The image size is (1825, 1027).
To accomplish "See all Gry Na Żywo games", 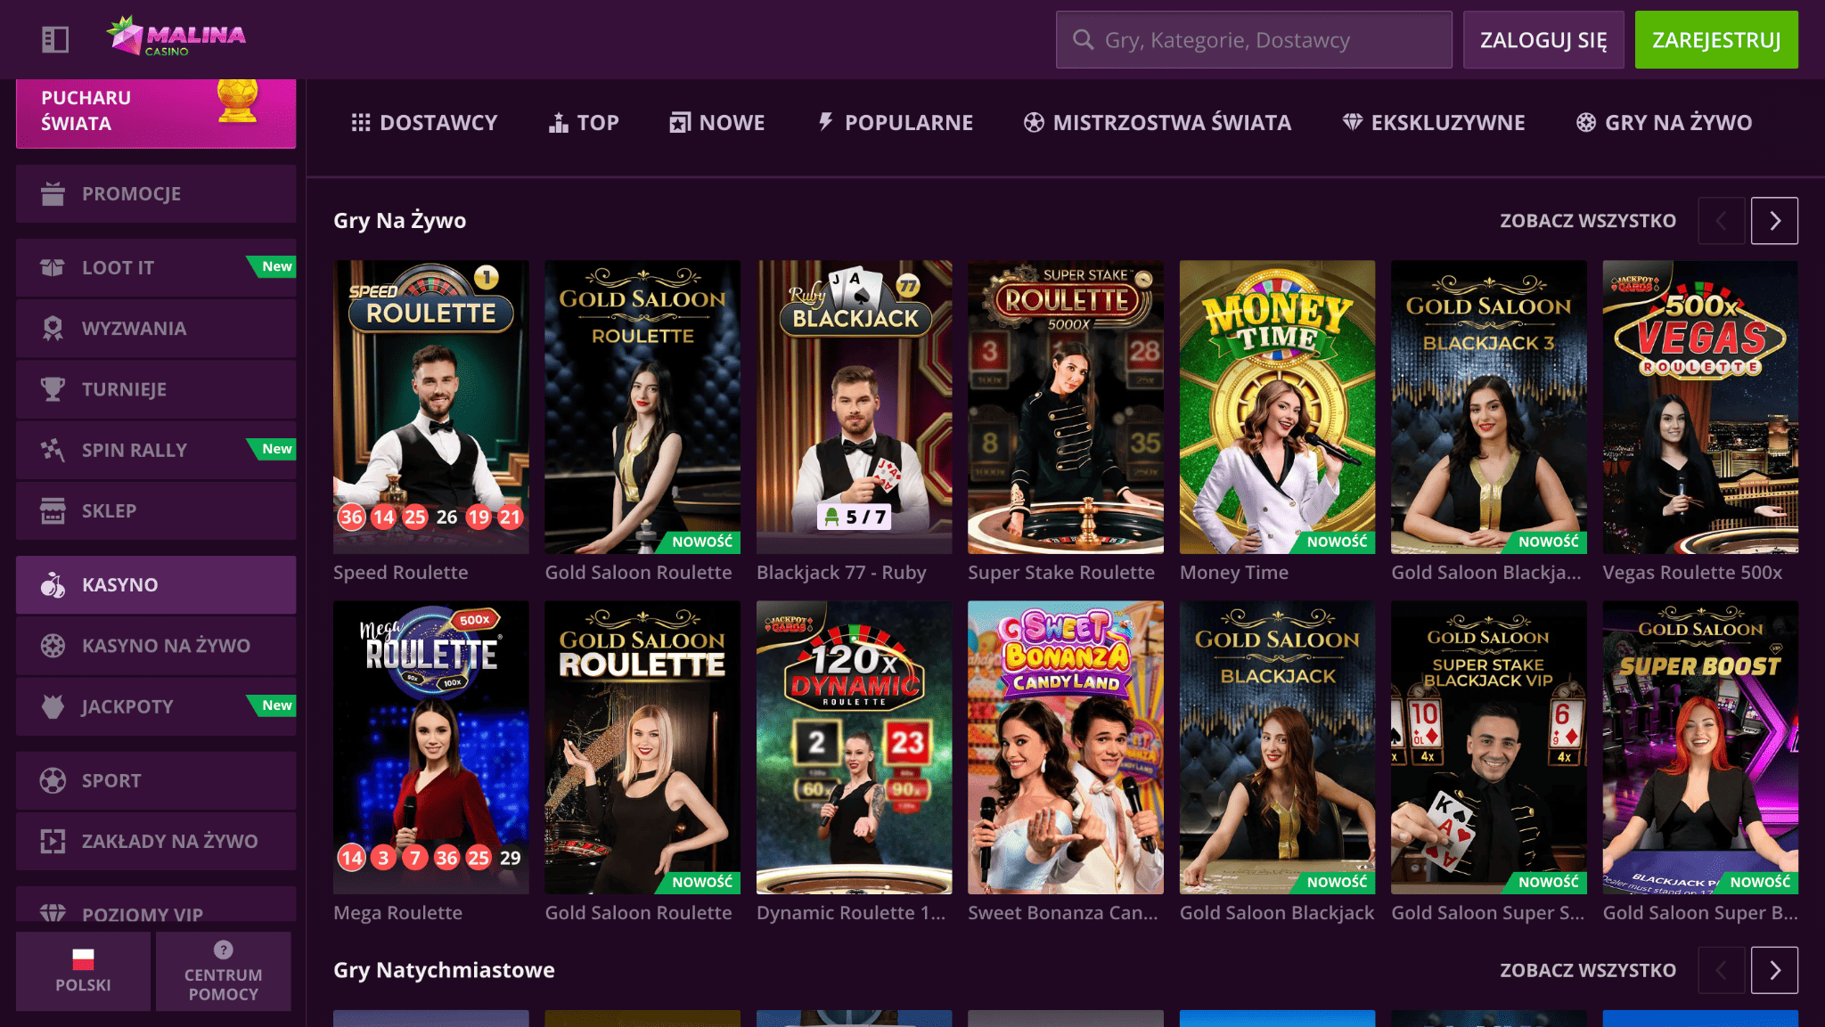I will coord(1588,221).
